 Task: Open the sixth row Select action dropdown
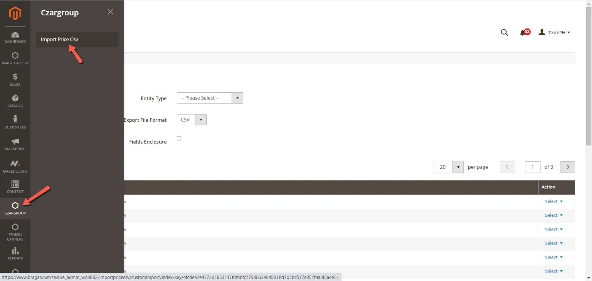pos(554,271)
